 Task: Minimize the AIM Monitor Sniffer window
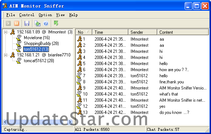coord(188,6)
